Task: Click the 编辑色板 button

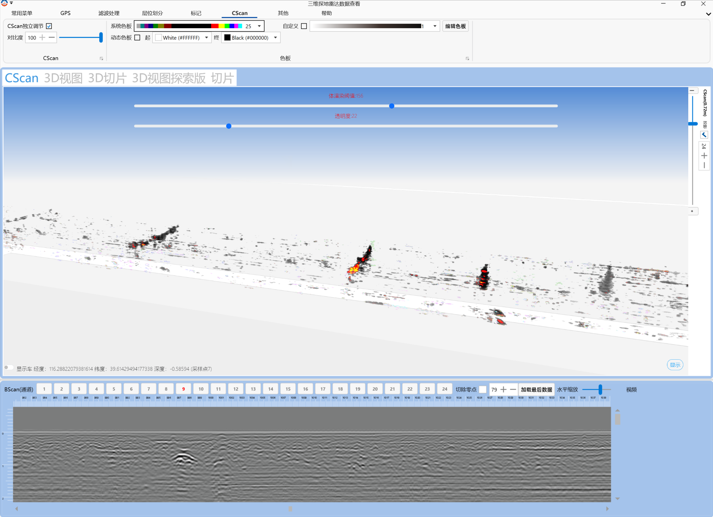Action: pyautogui.click(x=455, y=26)
